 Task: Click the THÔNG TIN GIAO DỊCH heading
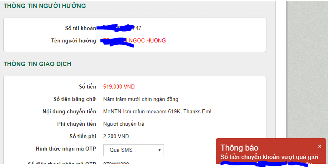point(38,64)
